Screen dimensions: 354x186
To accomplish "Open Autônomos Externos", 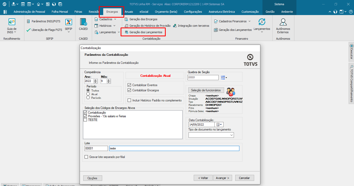I will [283, 26].
